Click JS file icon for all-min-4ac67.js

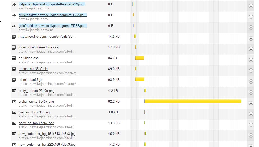tap(14, 80)
